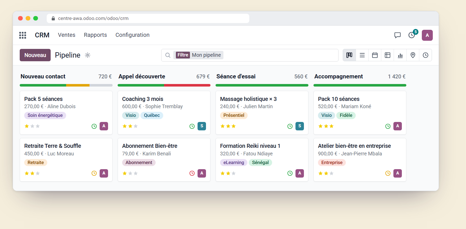Image resolution: width=466 pixels, height=229 pixels.
Task: Click the CRM app title
Action: (42, 35)
